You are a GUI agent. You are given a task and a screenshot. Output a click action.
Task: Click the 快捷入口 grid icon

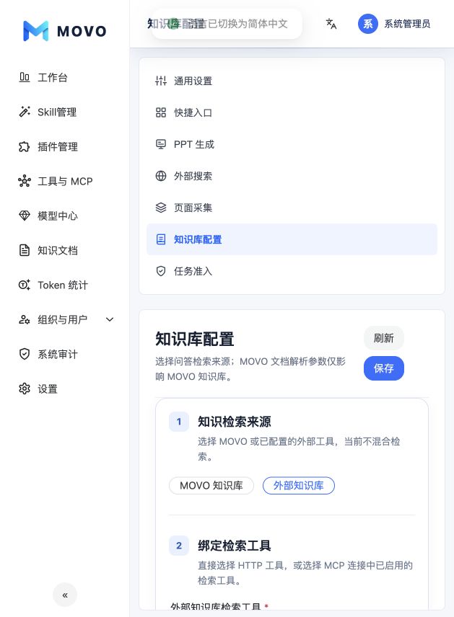click(161, 112)
